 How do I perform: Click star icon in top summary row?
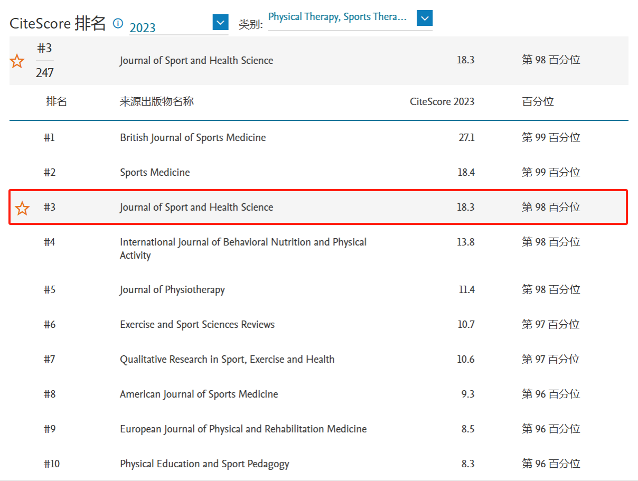17,61
